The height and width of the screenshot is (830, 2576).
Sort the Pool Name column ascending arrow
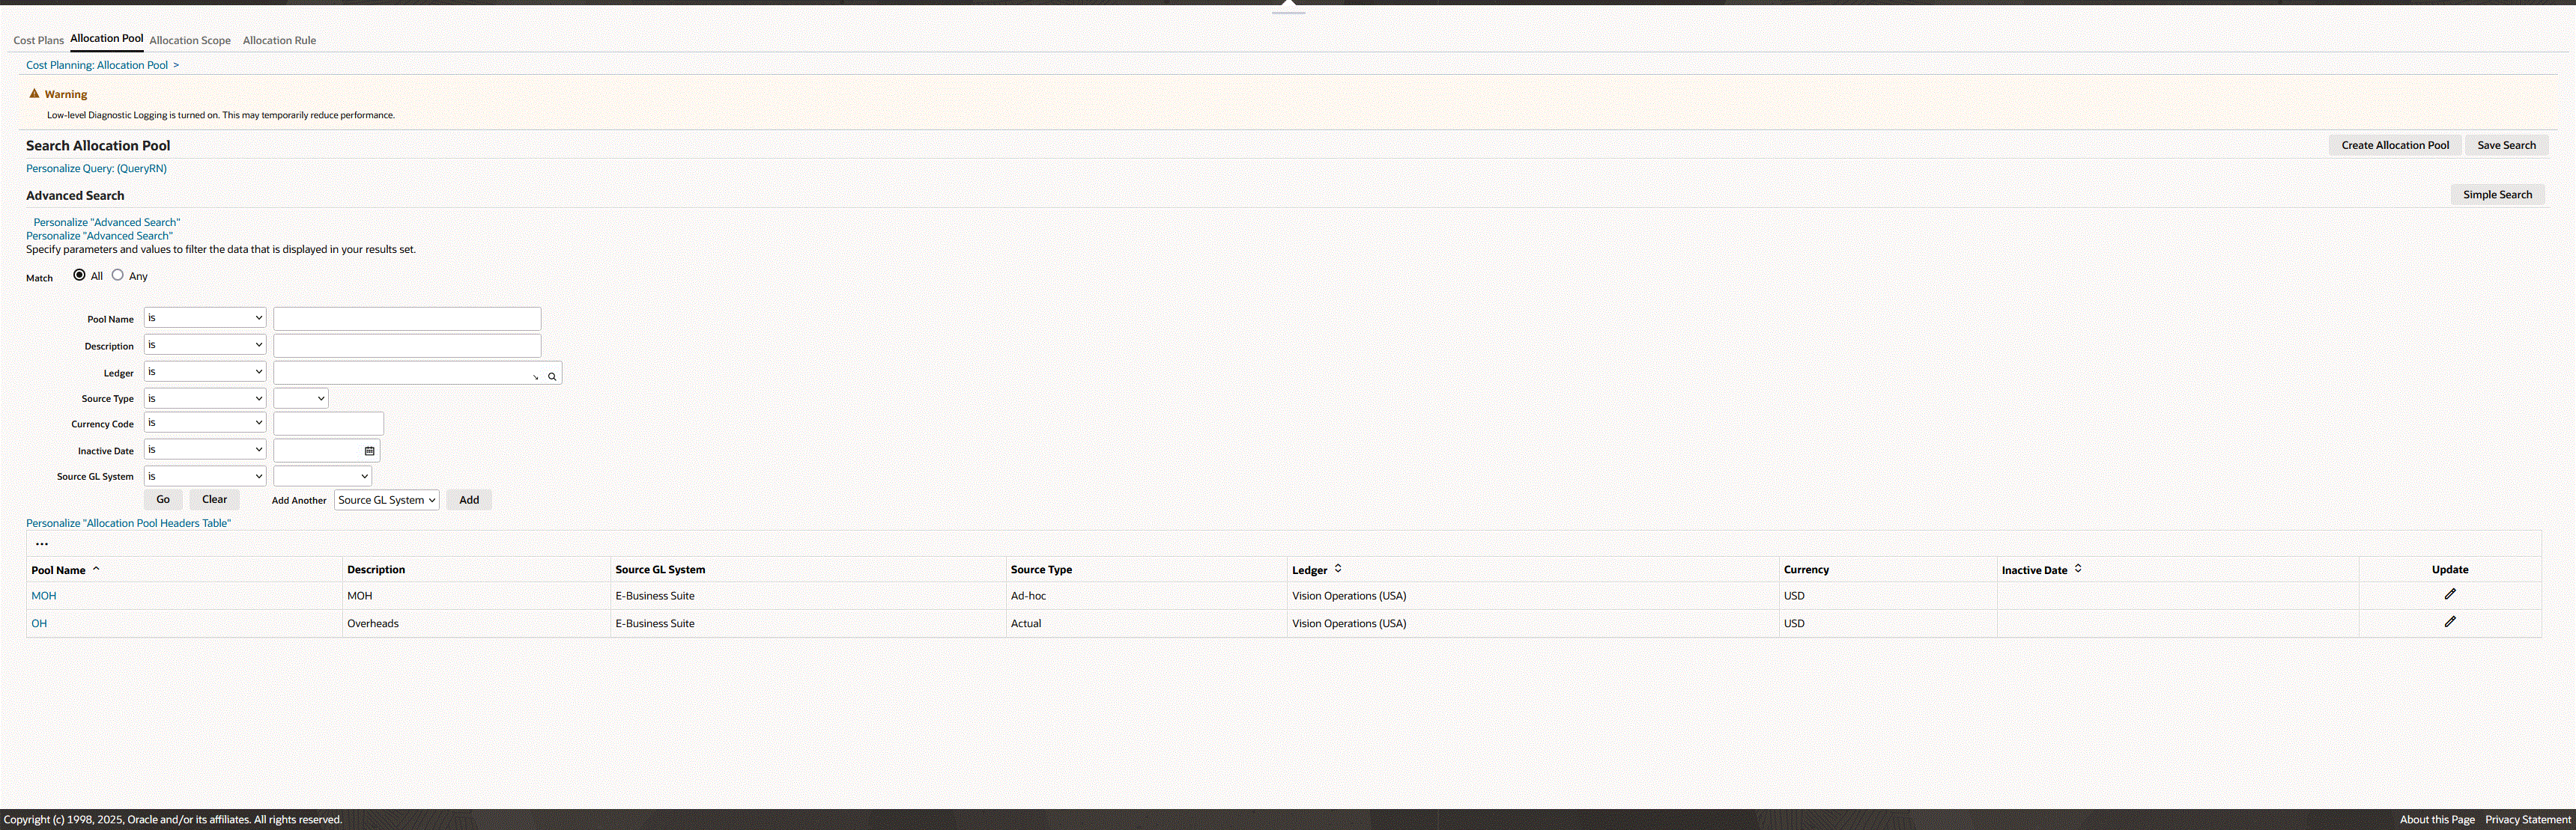coord(96,568)
